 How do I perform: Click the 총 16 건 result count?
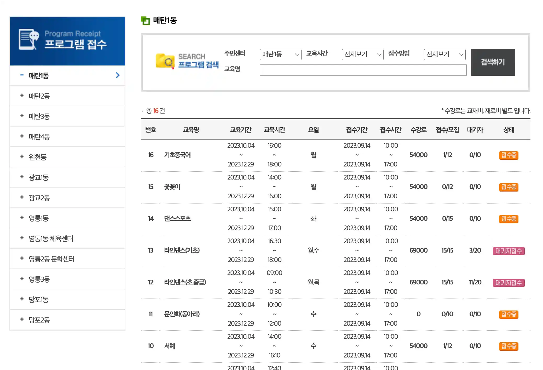point(155,111)
